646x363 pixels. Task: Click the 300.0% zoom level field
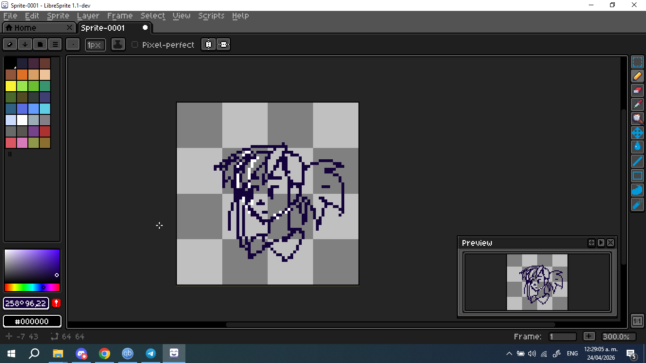click(618, 337)
